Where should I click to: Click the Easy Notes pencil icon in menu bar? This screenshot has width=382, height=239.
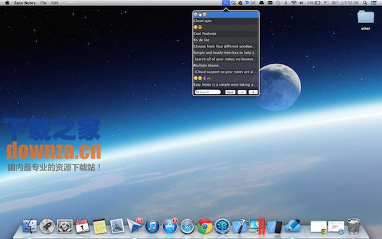[226, 3]
